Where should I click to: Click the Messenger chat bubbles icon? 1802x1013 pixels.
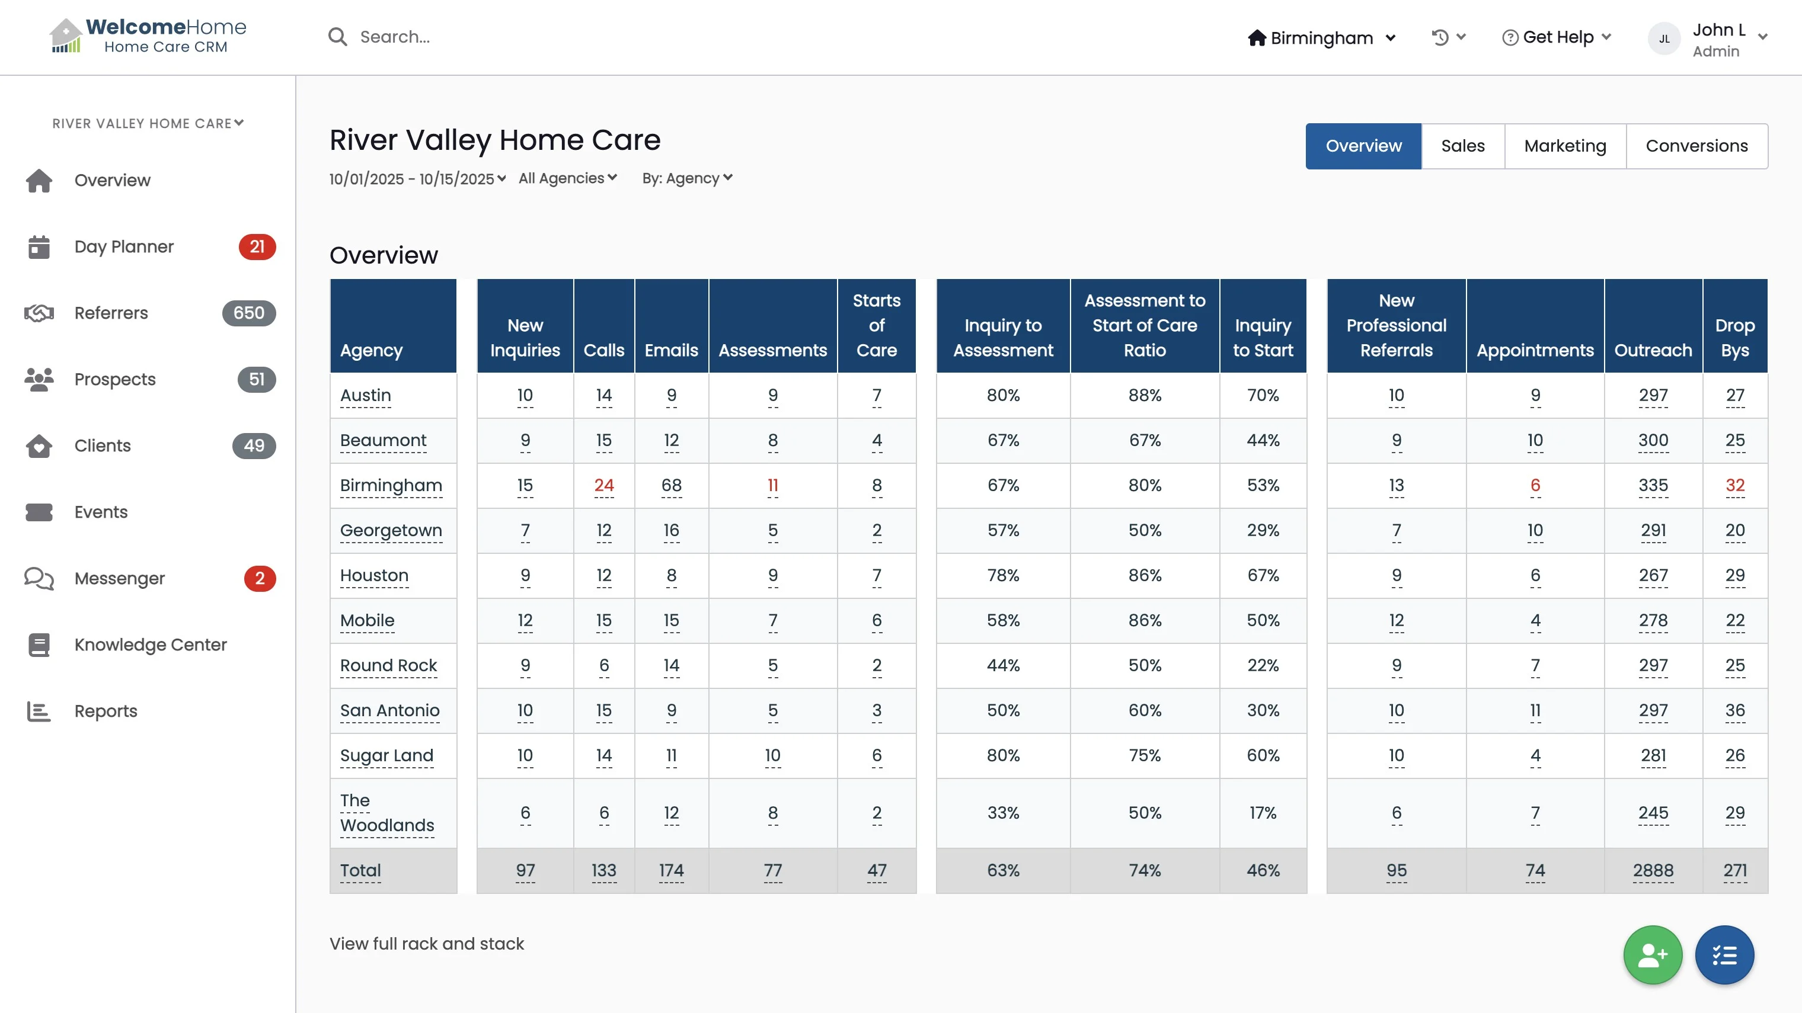click(x=39, y=579)
